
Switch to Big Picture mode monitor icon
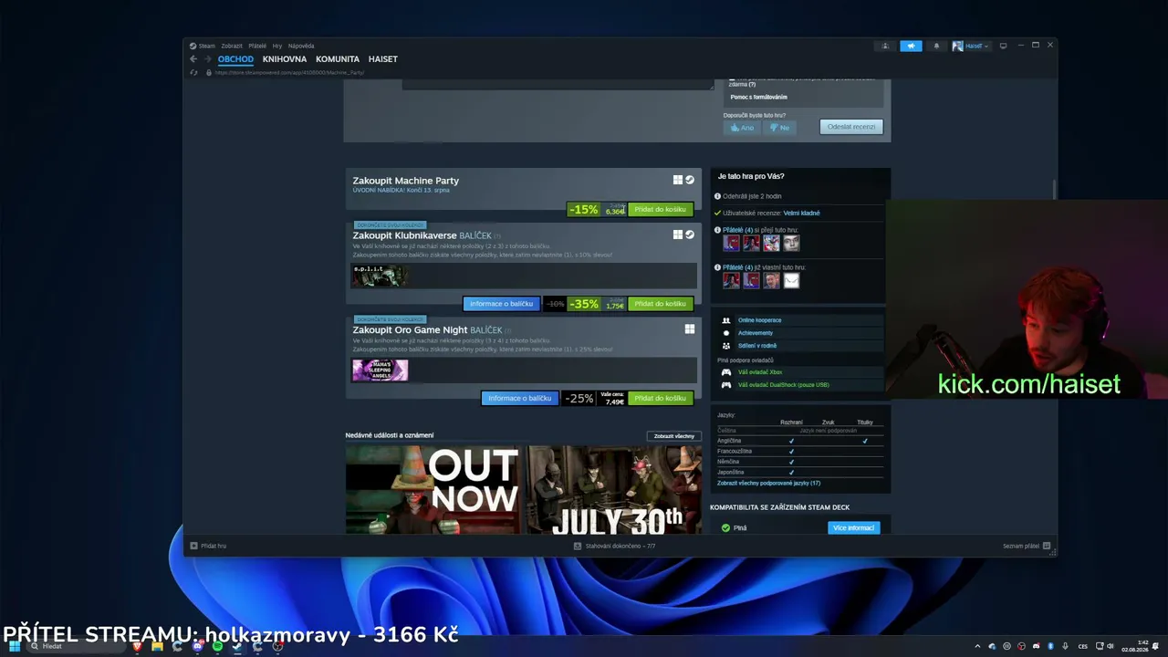point(1003,46)
